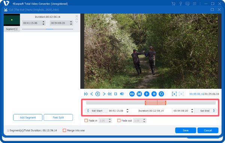Click the '1 Segment(s)/Total Duration' status text
This screenshot has height=143, width=225.
(x=32, y=130)
